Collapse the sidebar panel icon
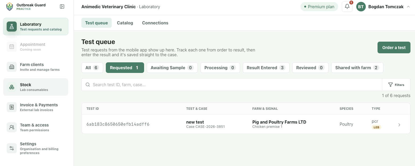Image resolution: width=415 pixels, height=166 pixels. coord(62,7)
